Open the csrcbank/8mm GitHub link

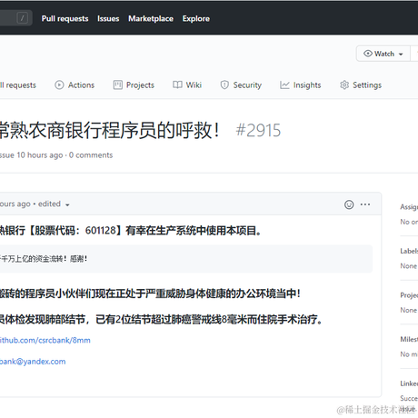coord(45,340)
